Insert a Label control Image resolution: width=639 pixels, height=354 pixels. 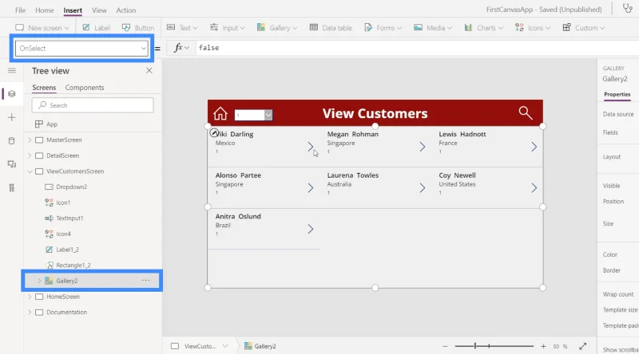click(96, 28)
